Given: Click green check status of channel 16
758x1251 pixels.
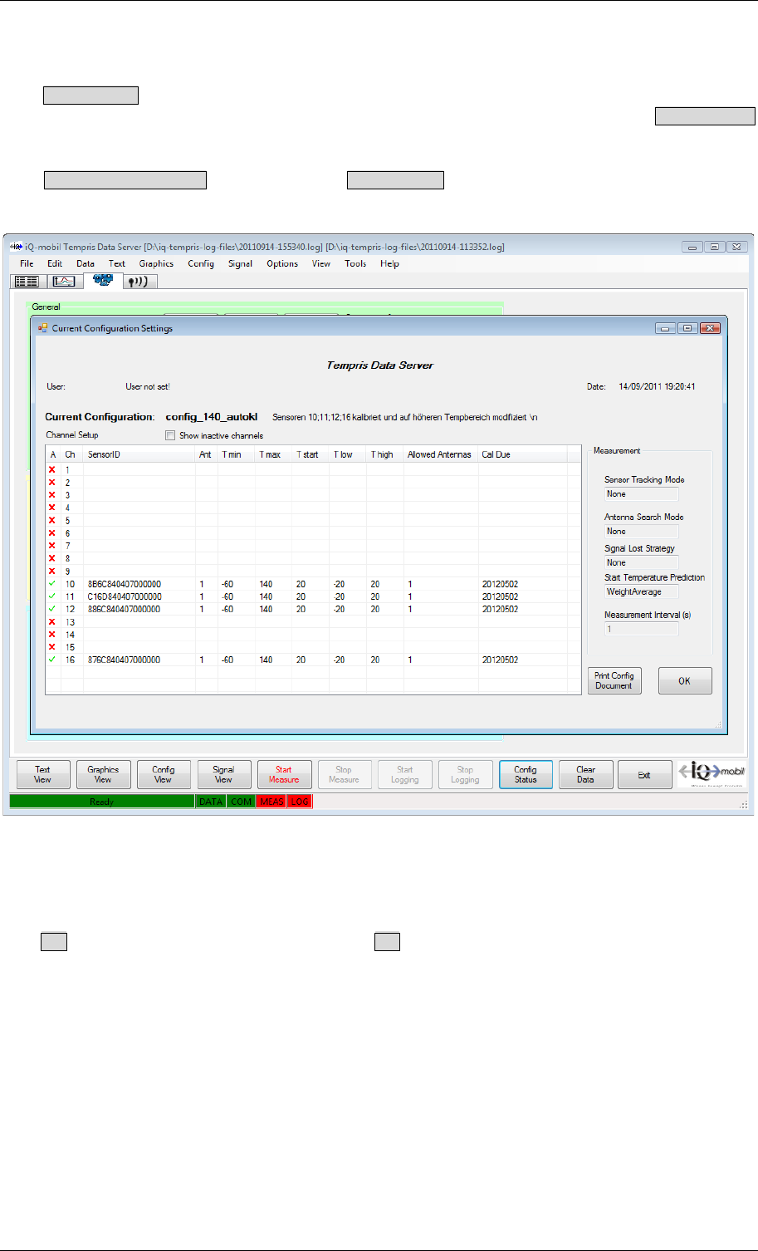Looking at the screenshot, I should 52,660.
